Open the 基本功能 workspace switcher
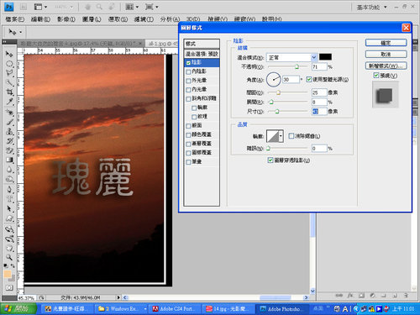 [x=371, y=8]
